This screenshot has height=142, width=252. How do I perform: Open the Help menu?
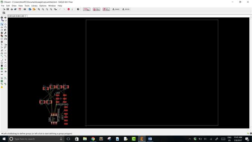click(x=60, y=6)
